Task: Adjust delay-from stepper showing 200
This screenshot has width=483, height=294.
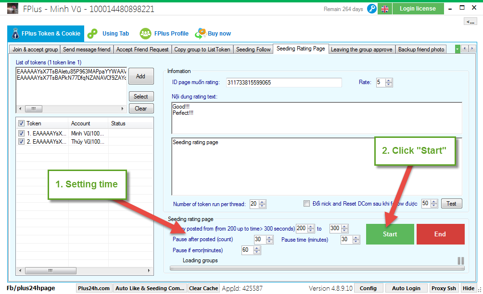Action: tap(311, 229)
